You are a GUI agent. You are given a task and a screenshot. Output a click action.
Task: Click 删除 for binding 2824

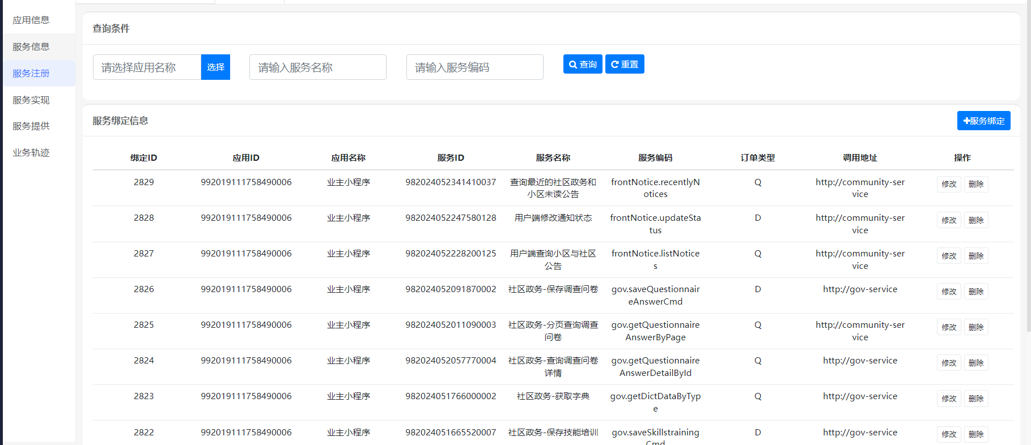coord(976,362)
